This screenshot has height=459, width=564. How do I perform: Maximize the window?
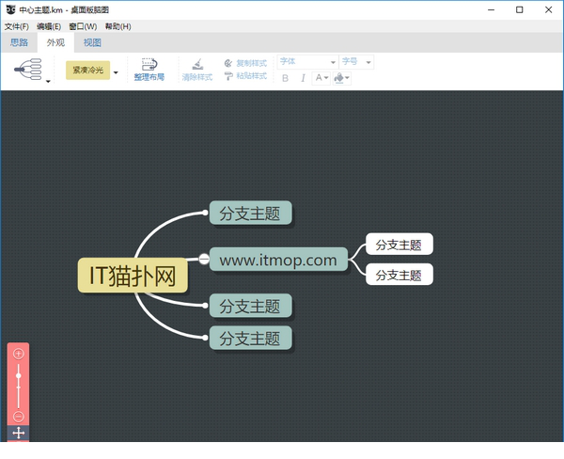point(520,9)
